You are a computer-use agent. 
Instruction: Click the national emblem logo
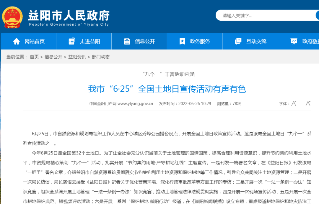[x=12, y=18]
